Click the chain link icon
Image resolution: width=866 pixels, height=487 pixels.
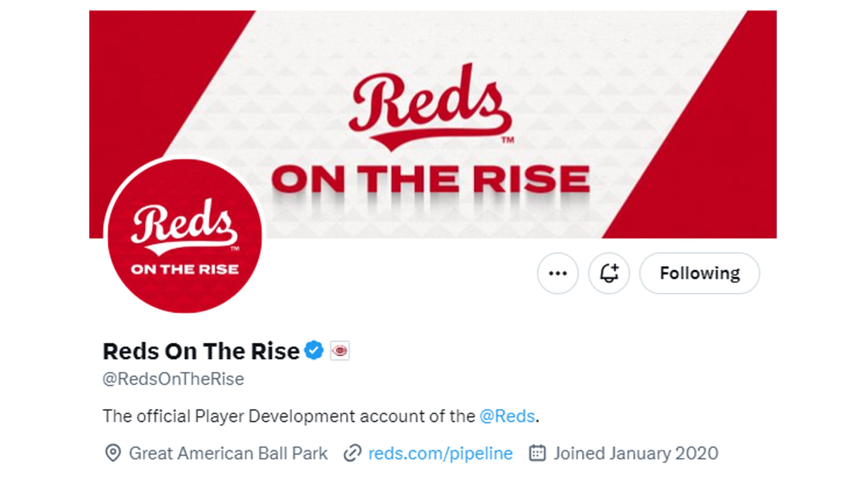[x=352, y=453]
